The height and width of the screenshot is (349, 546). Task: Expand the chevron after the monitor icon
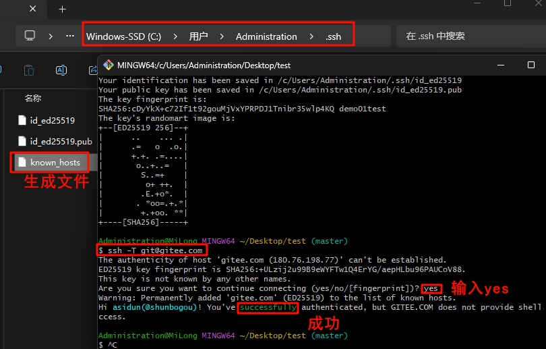(51, 36)
